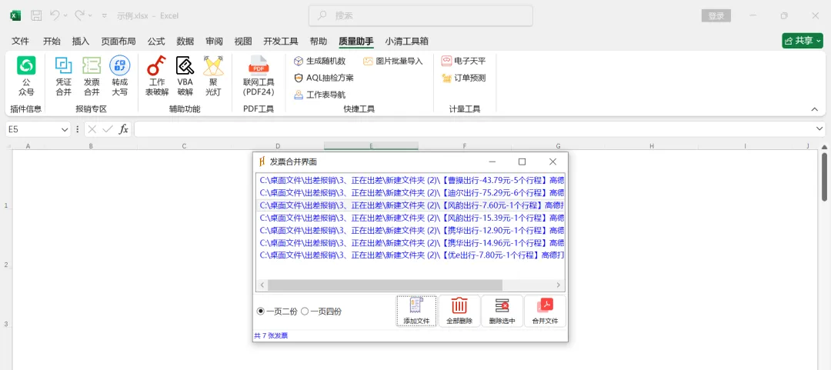
Task: Select the 迪尔出行-75.29元 file row
Action: [x=411, y=192]
